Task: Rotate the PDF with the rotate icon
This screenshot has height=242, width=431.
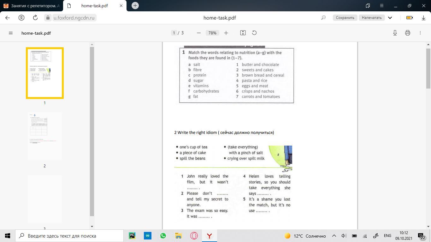Action: (254, 33)
